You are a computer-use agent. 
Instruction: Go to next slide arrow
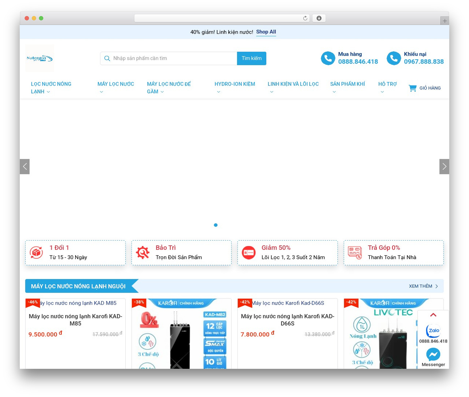click(x=444, y=167)
